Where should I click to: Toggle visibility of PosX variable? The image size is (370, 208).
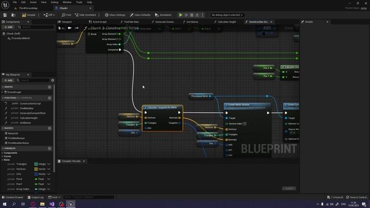(x=49, y=179)
